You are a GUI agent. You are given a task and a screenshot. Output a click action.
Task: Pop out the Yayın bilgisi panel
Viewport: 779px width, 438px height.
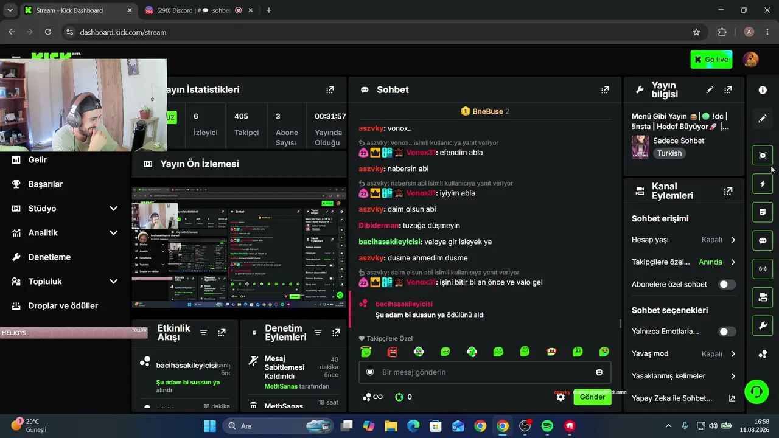click(x=728, y=90)
